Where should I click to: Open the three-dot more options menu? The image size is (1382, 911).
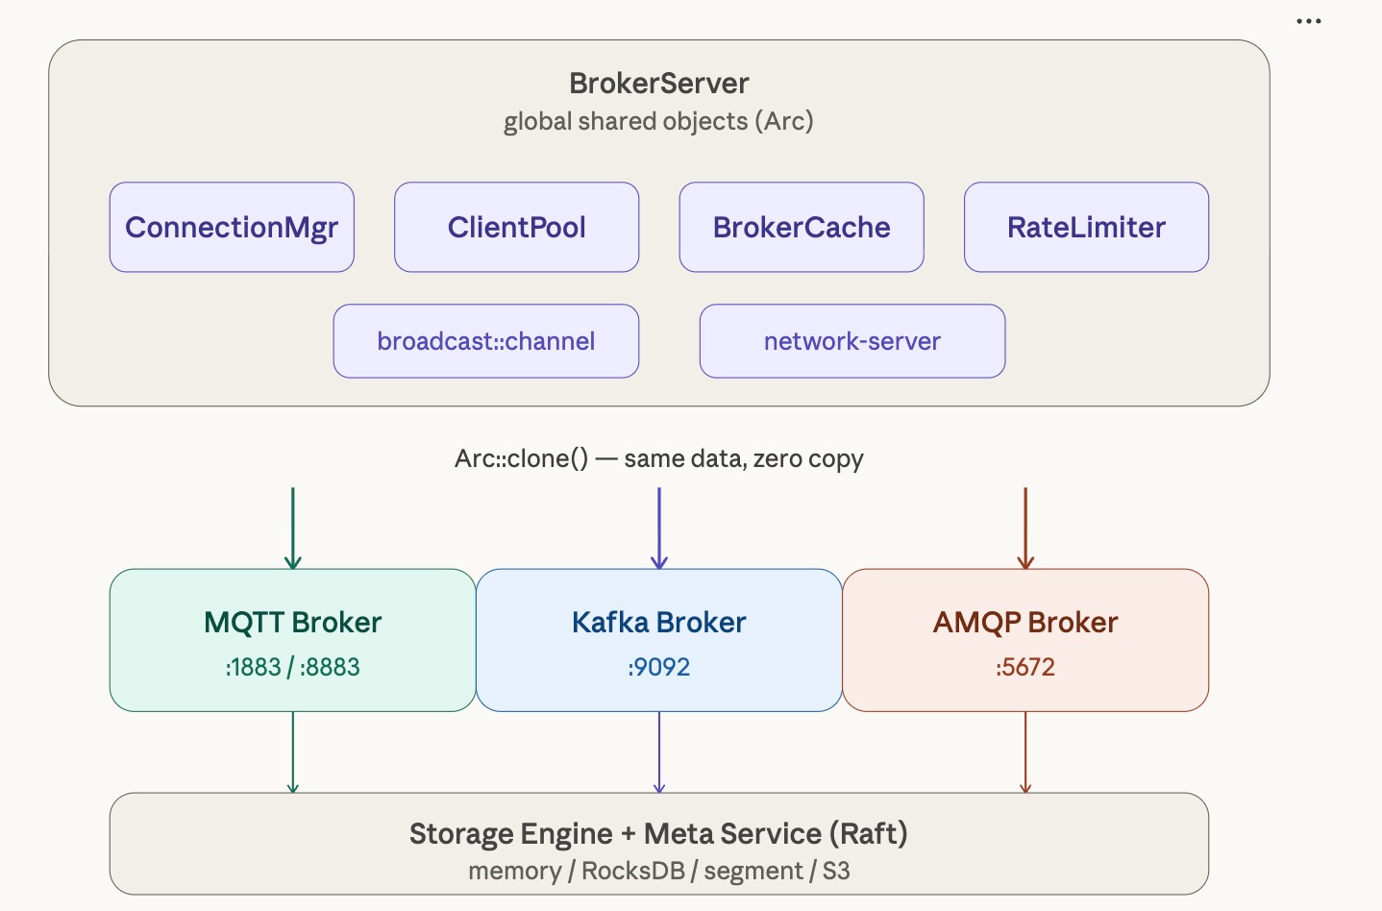point(1308,21)
